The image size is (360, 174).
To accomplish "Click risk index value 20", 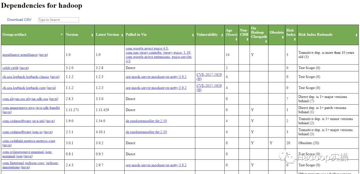I will point(288,143).
